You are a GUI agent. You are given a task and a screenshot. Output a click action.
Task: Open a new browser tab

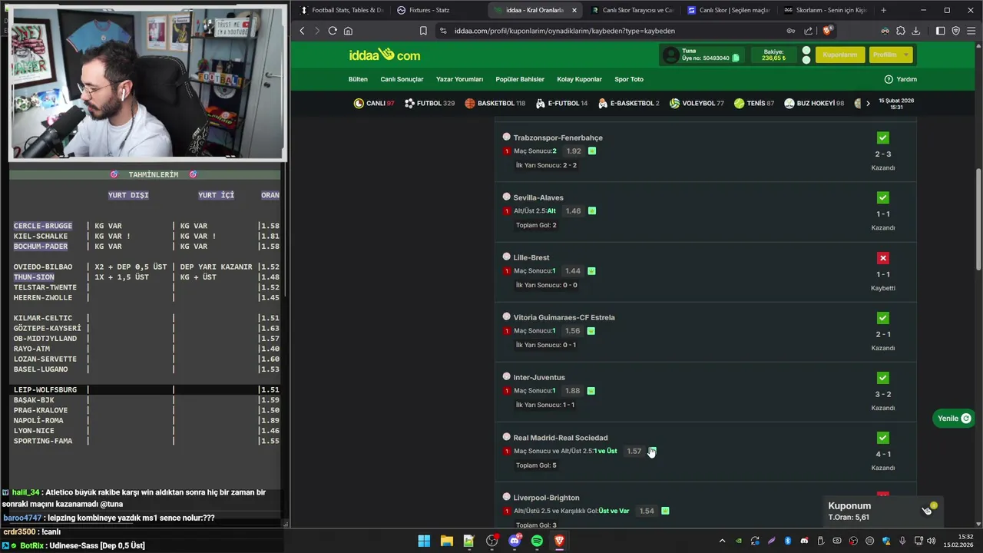883,10
